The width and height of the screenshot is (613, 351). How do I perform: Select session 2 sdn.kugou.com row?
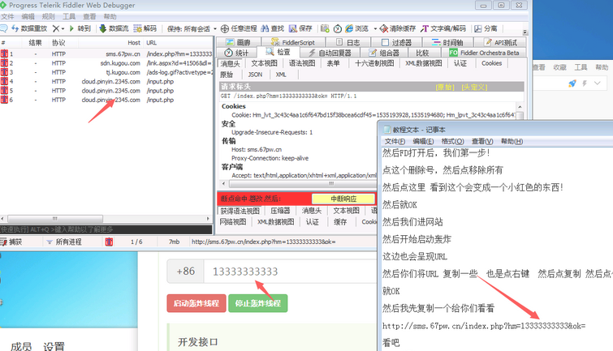tap(106, 63)
